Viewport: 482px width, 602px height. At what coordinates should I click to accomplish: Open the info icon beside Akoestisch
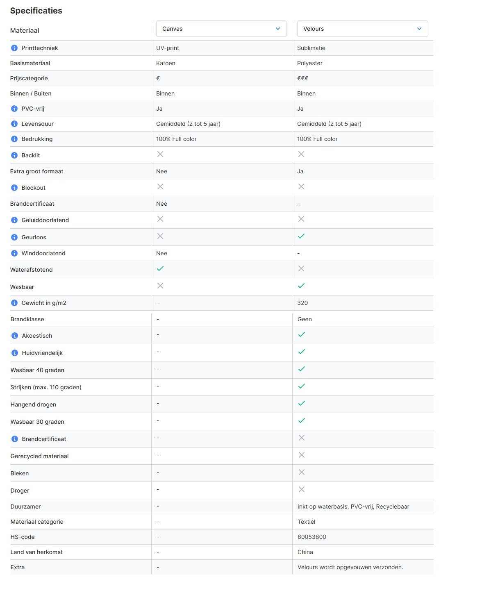(15, 336)
